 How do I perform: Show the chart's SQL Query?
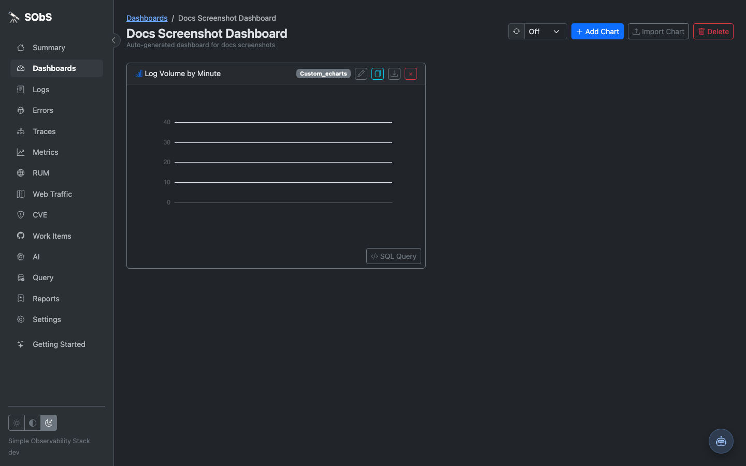coord(394,256)
